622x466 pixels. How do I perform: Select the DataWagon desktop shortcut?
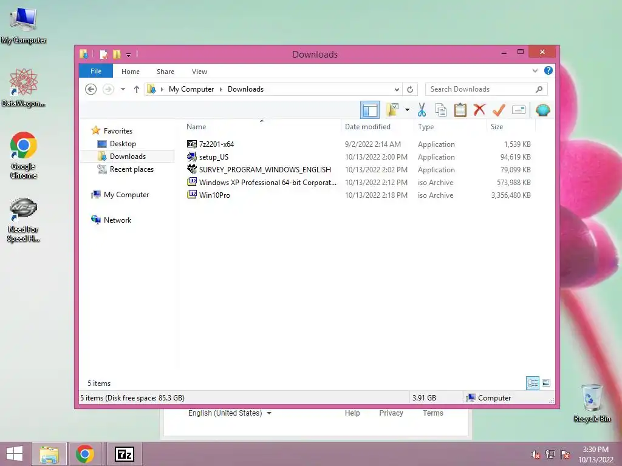point(24,87)
